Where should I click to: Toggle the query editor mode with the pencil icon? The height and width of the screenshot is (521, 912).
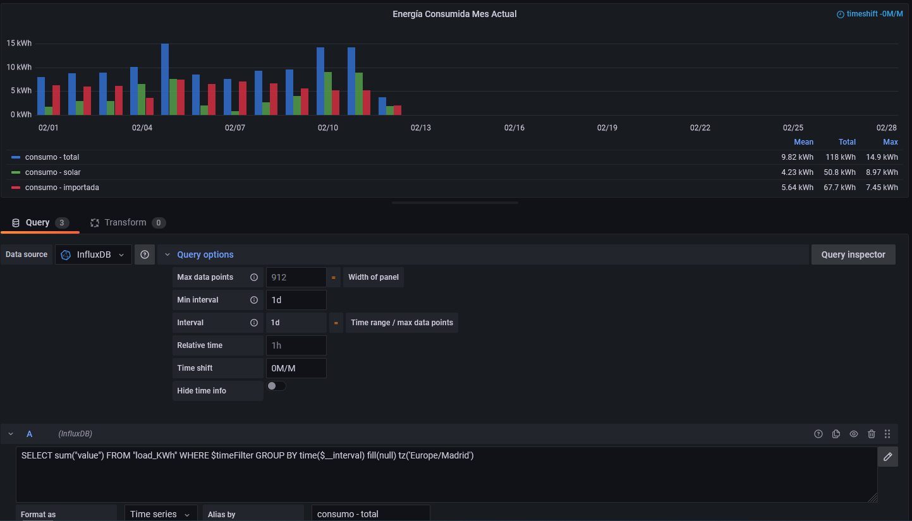click(887, 457)
